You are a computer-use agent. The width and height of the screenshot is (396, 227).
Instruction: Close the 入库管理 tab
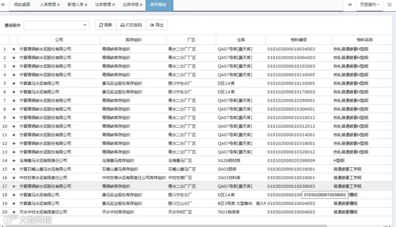tap(59, 5)
